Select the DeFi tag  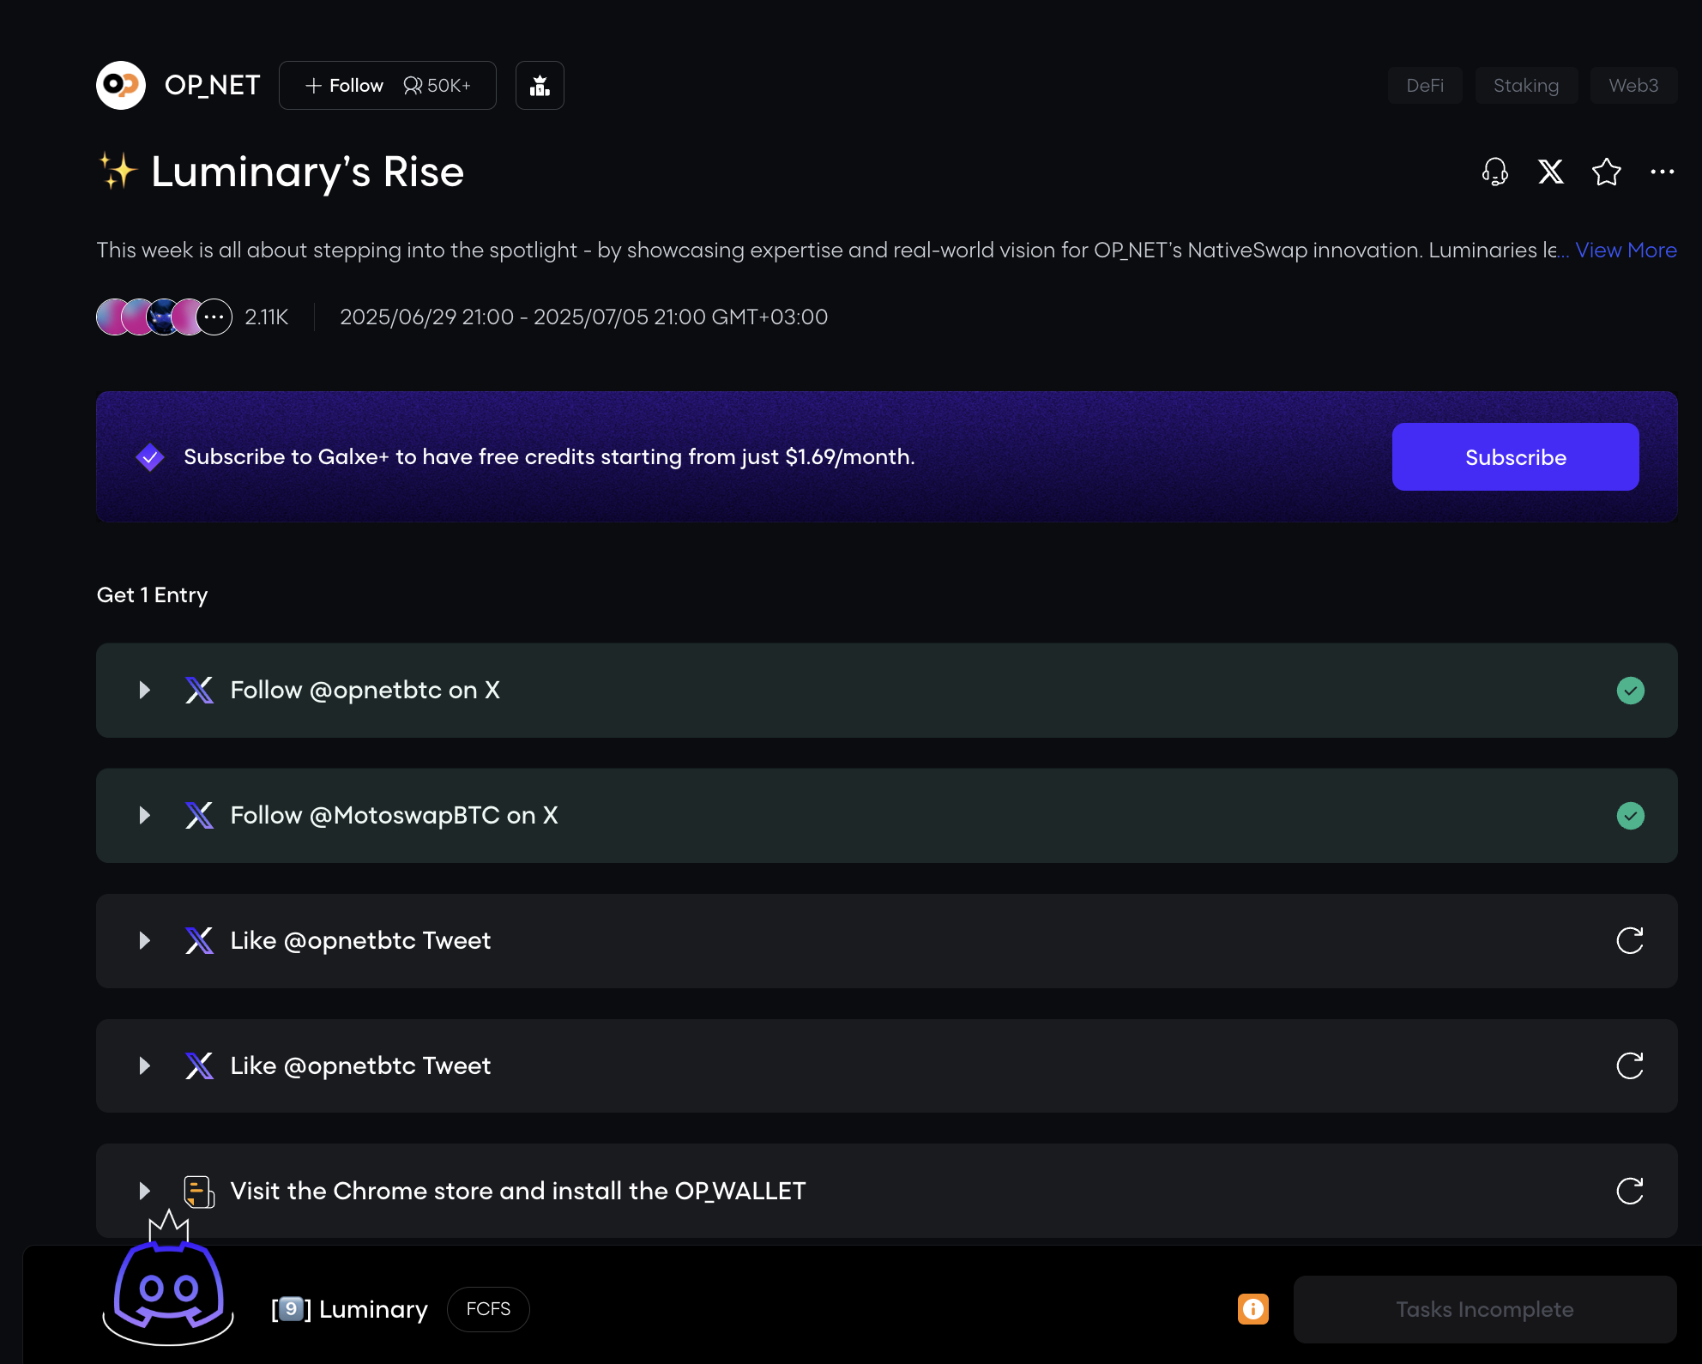point(1425,85)
